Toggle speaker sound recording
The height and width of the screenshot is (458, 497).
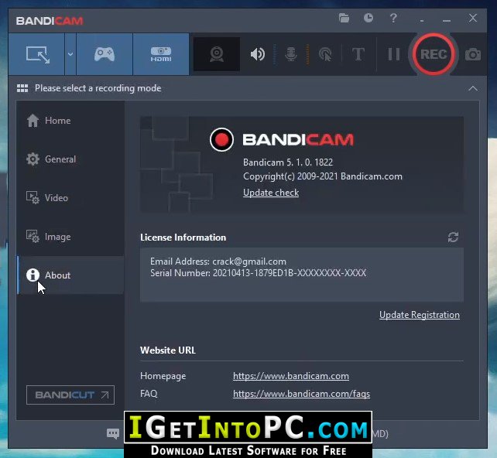tap(257, 54)
